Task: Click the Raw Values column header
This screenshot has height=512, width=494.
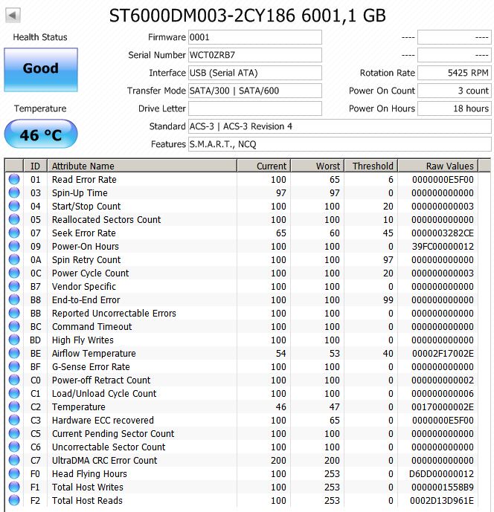Action: click(x=437, y=166)
